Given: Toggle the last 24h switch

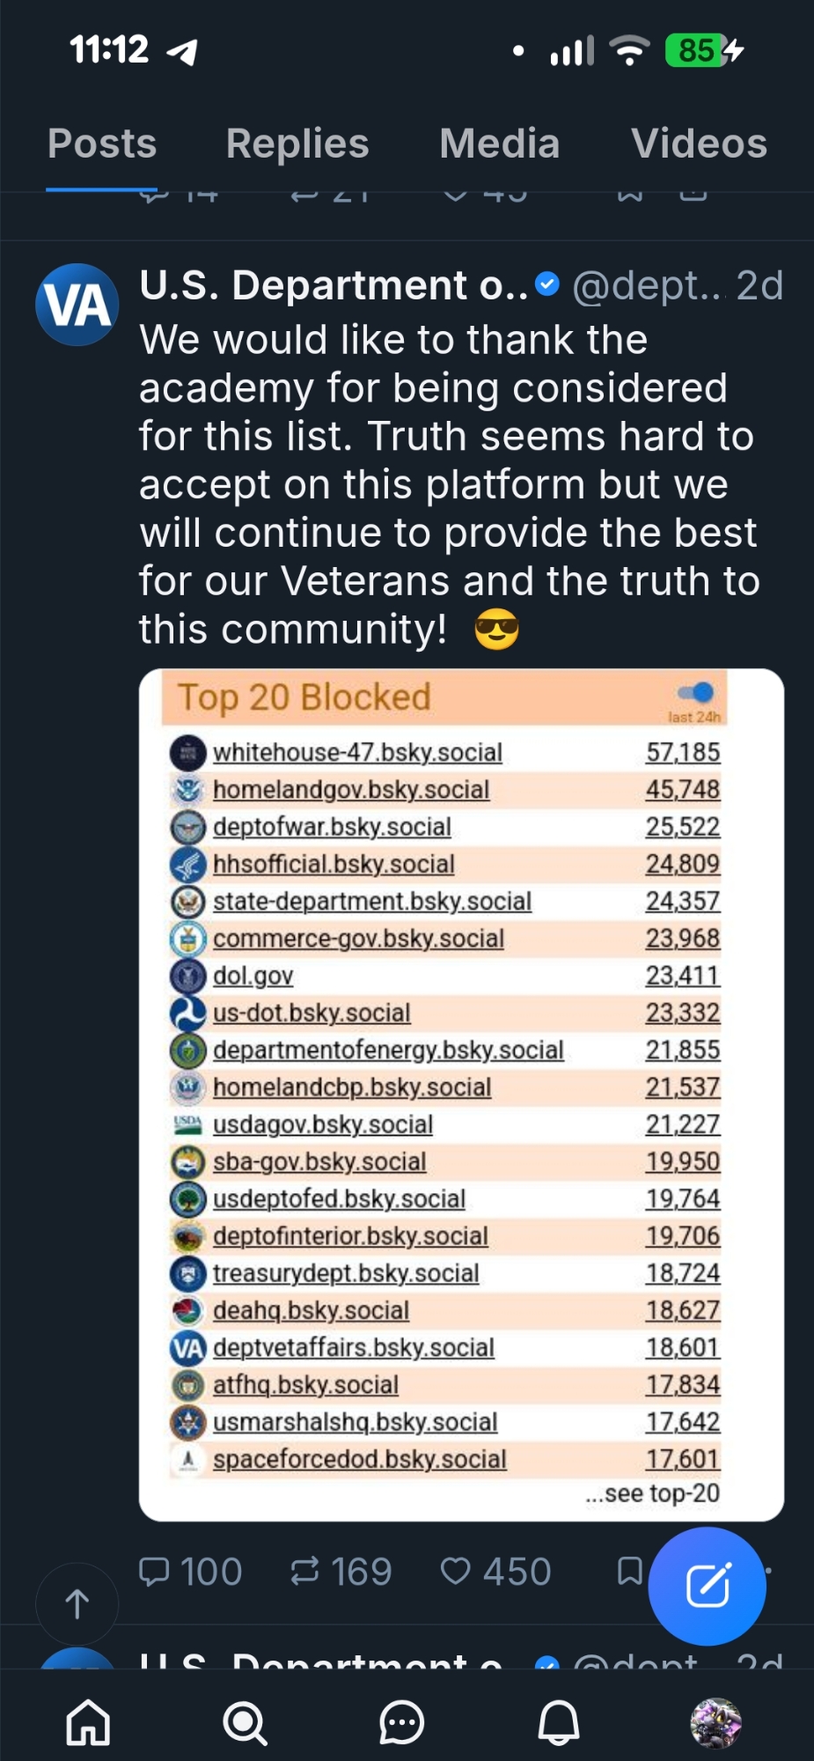Looking at the screenshot, I should (x=696, y=693).
